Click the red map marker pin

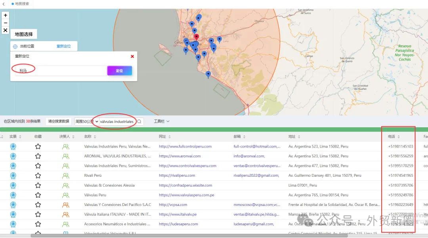tap(196, 37)
